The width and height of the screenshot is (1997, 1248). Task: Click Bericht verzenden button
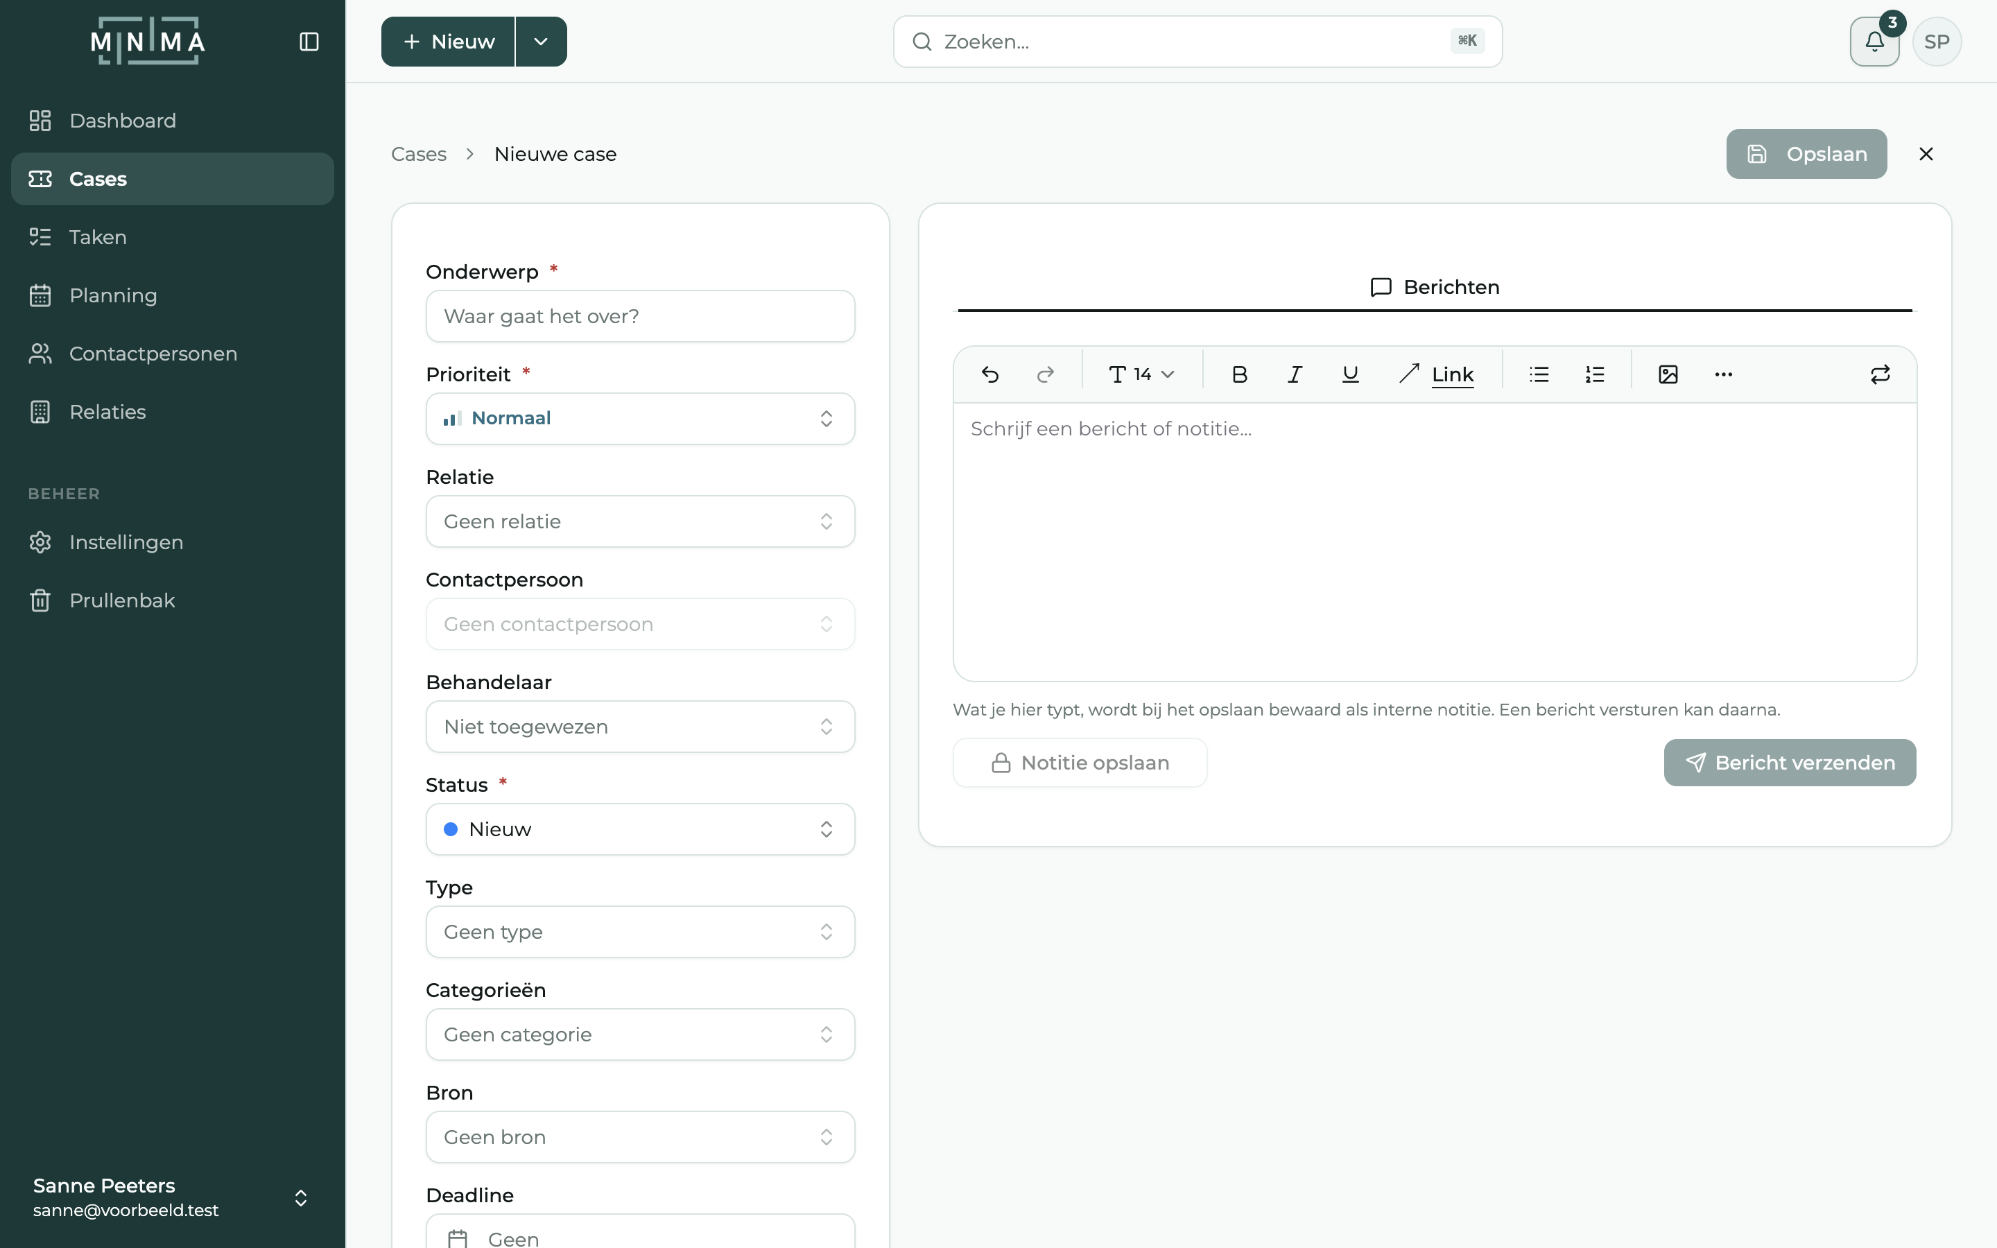coord(1790,763)
